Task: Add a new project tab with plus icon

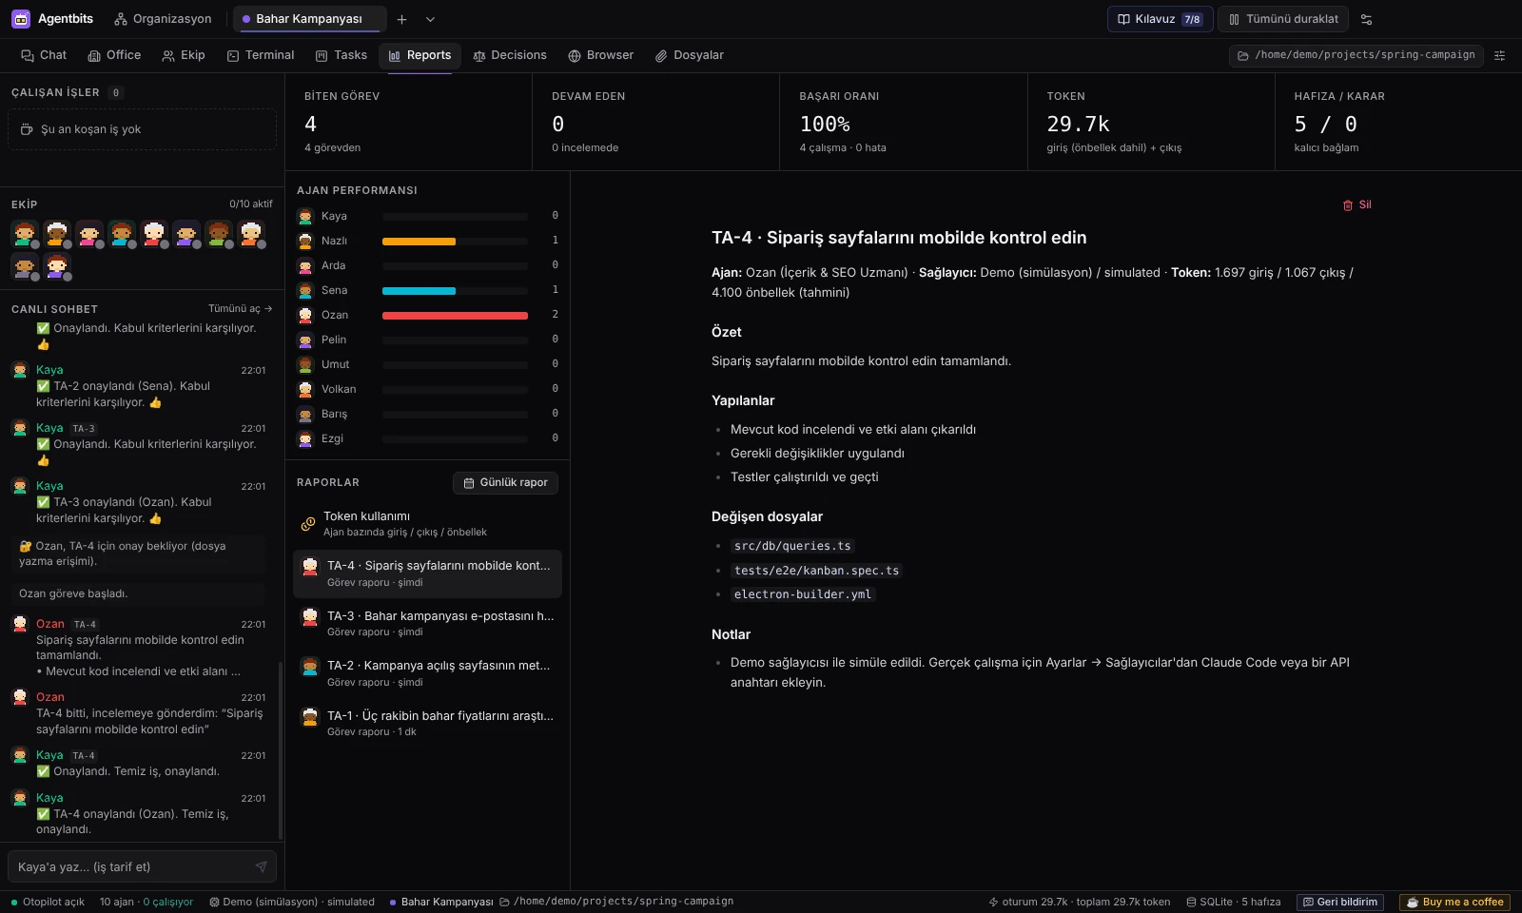Action: [x=401, y=19]
